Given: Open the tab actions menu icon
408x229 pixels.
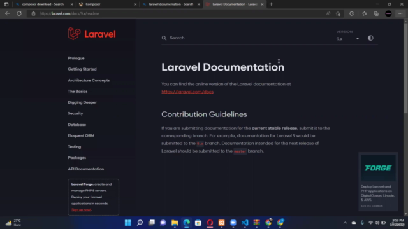Looking at the screenshot, I should (x=6, y=4).
